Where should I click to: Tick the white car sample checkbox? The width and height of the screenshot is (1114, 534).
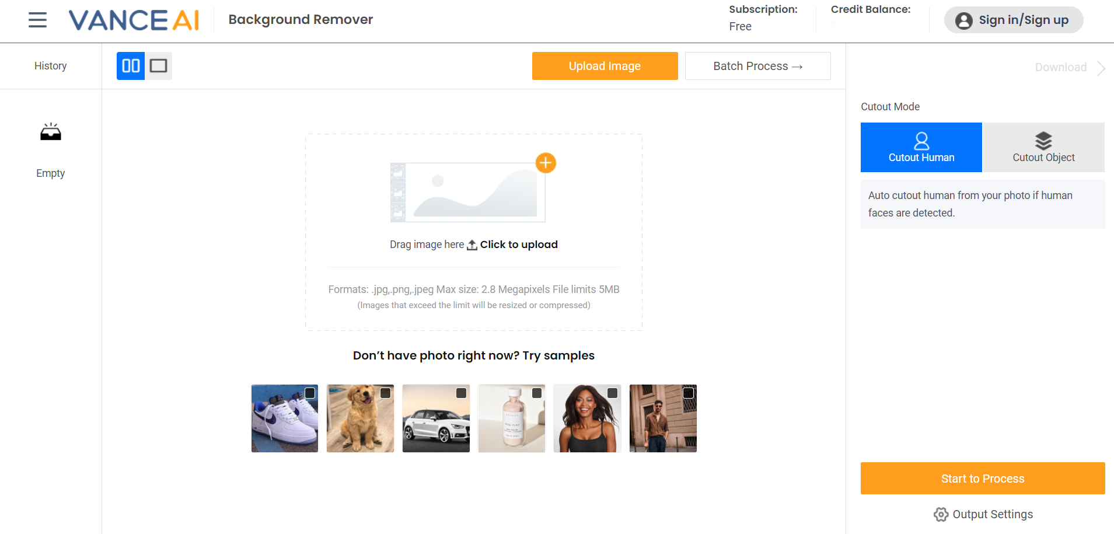[x=461, y=393]
